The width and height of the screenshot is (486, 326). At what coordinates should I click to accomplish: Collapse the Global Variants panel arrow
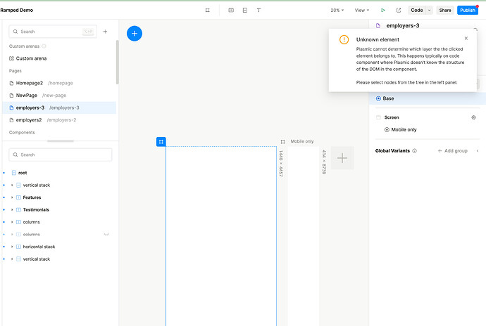(478, 151)
